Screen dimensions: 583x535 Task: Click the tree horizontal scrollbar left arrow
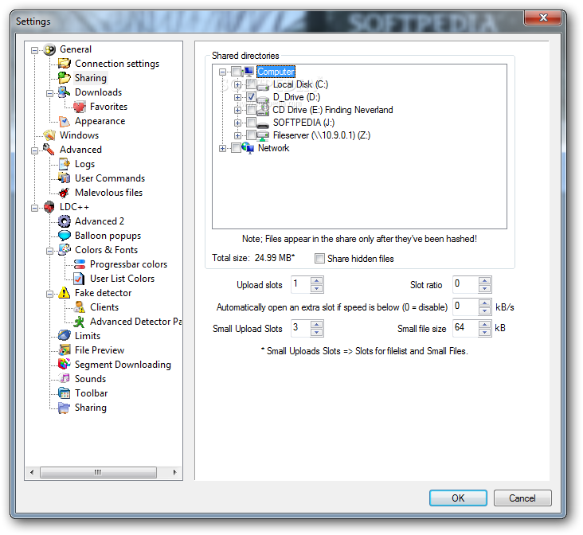(32, 472)
